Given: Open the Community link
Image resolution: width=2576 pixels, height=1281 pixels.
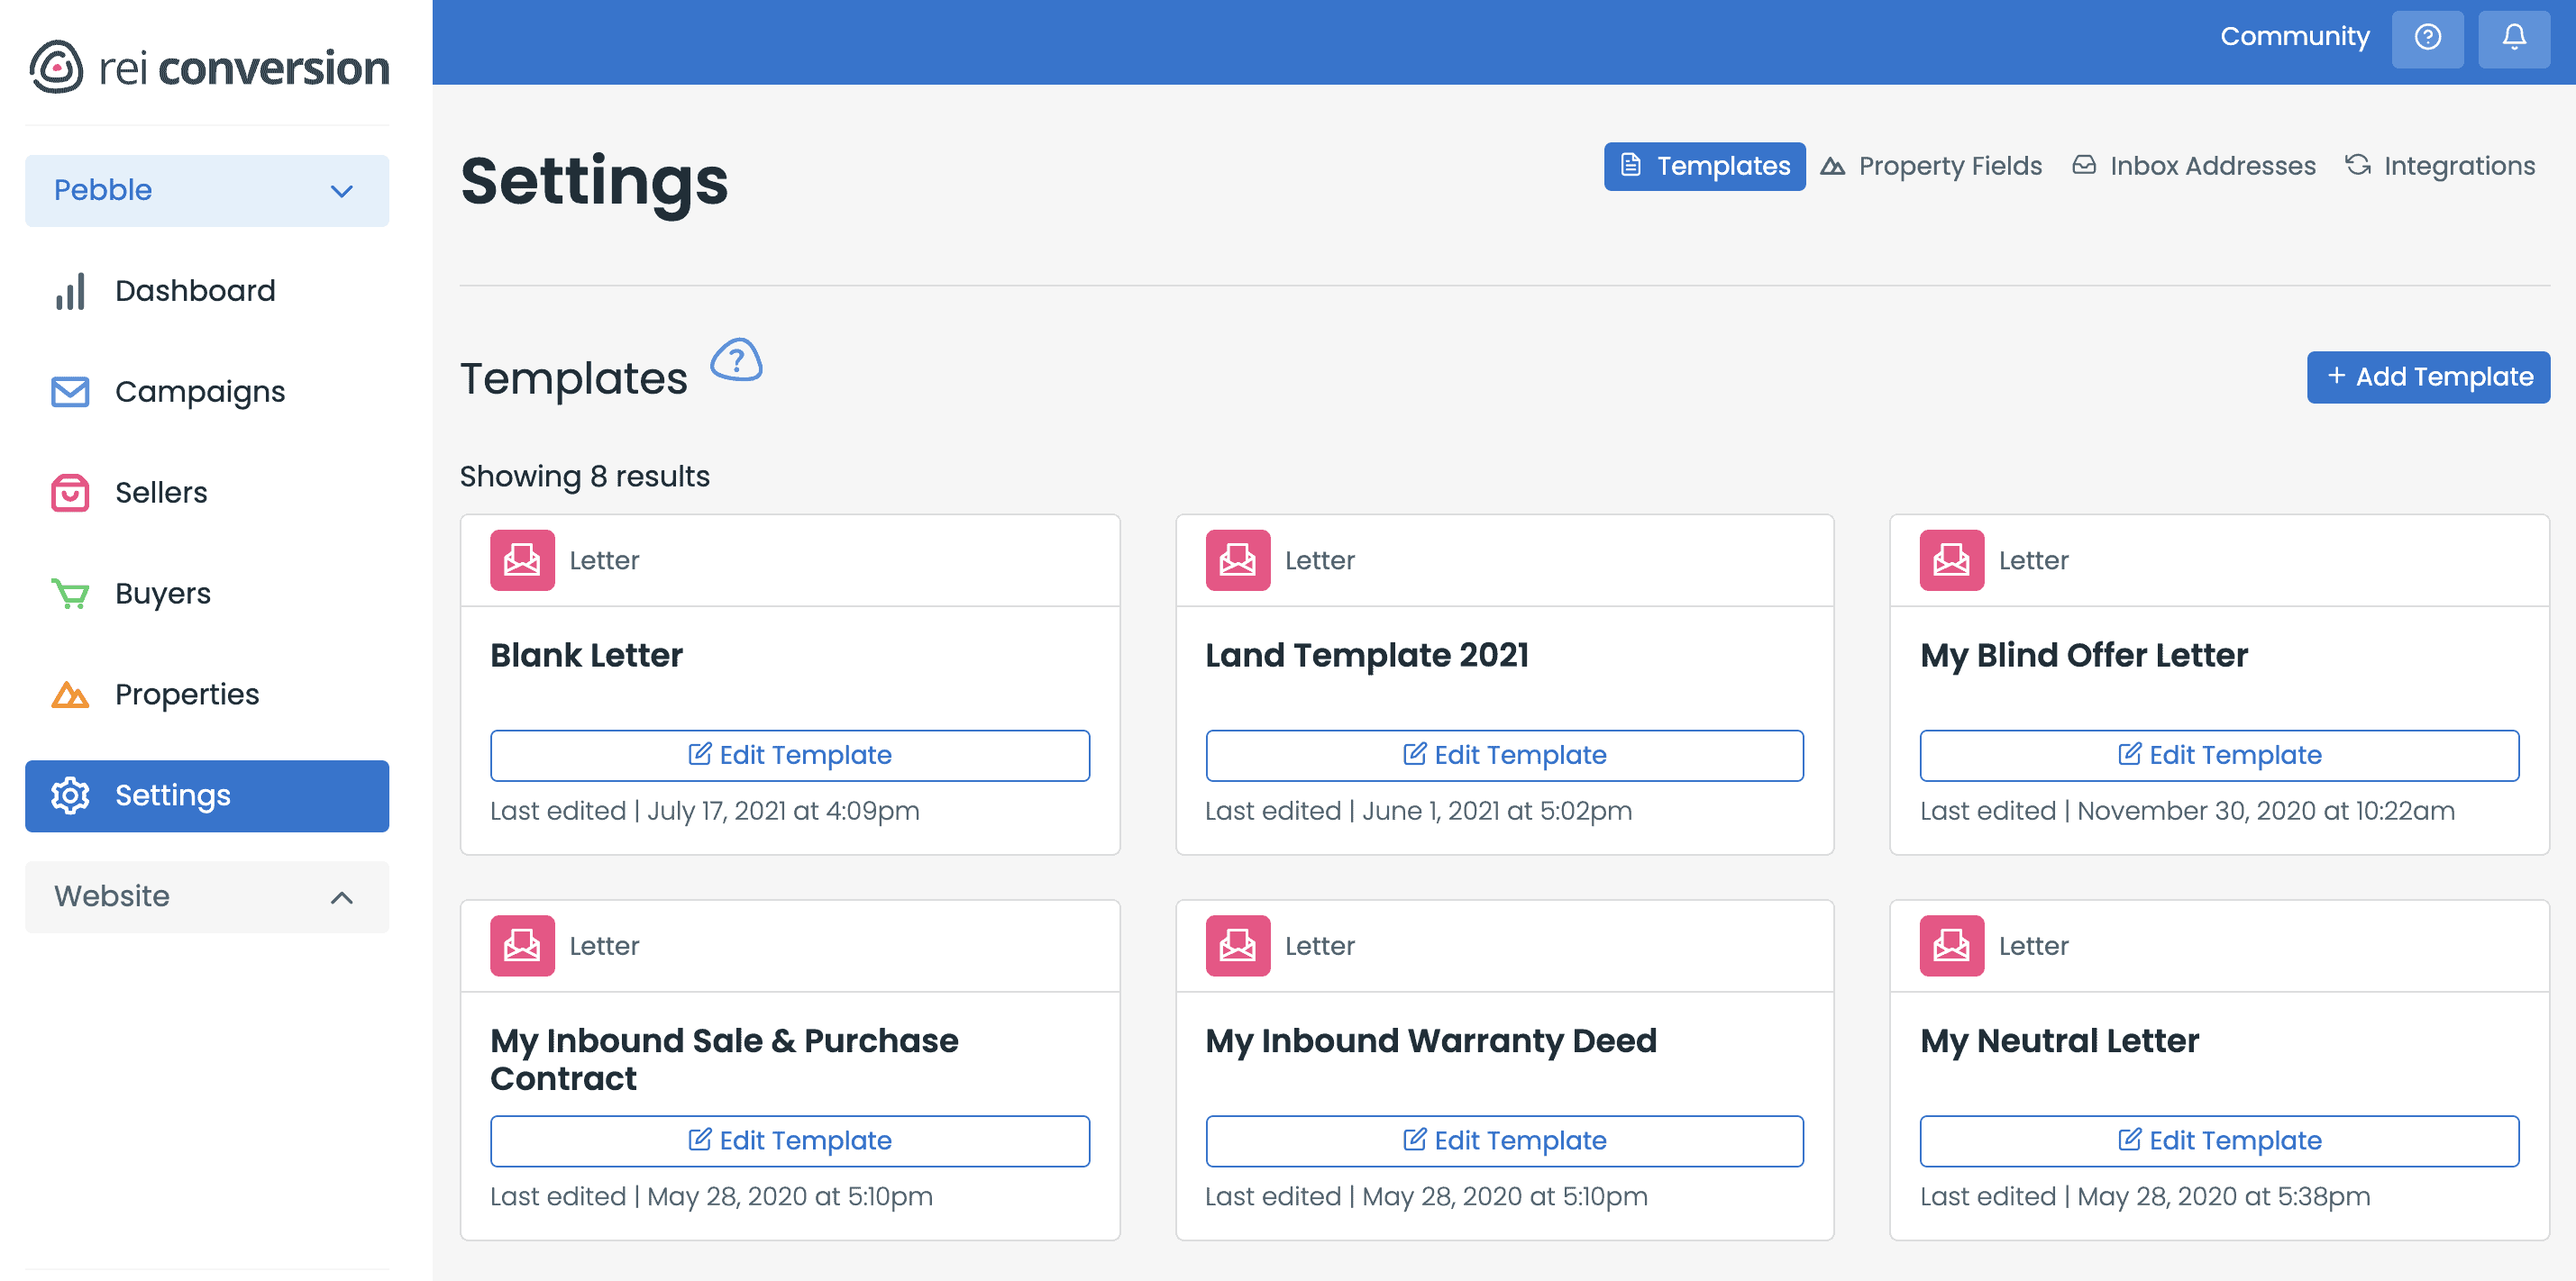Looking at the screenshot, I should 2294,37.
